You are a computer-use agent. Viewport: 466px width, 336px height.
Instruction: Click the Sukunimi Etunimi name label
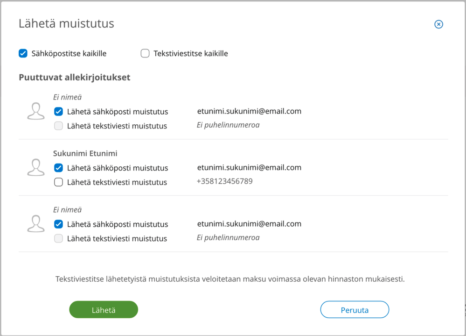pyautogui.click(x=85, y=153)
